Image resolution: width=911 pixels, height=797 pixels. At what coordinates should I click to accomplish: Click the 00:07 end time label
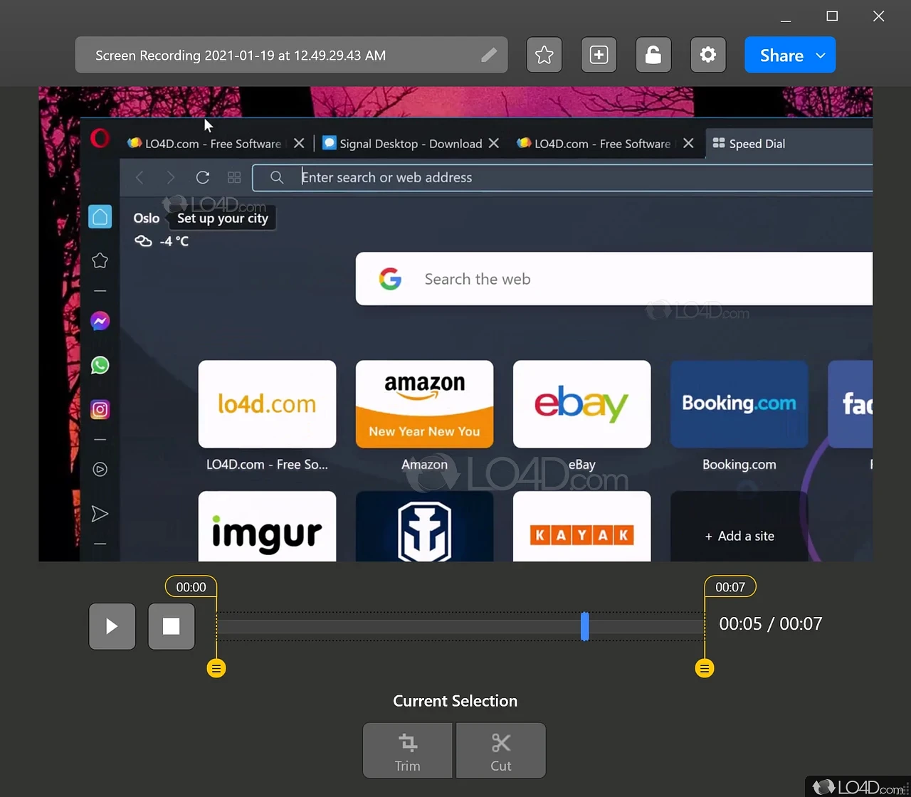(x=730, y=587)
